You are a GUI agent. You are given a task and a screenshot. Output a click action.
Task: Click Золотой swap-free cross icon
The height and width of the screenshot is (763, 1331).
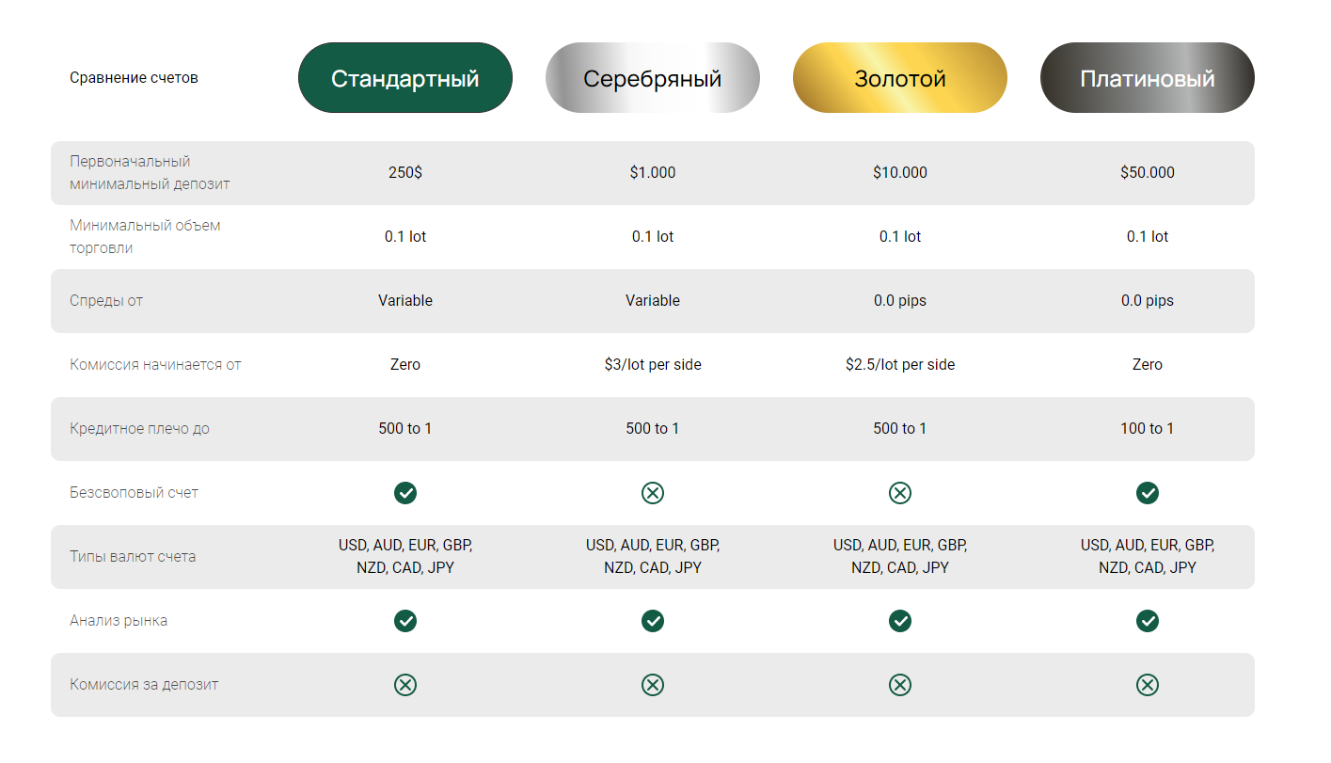pyautogui.click(x=900, y=493)
